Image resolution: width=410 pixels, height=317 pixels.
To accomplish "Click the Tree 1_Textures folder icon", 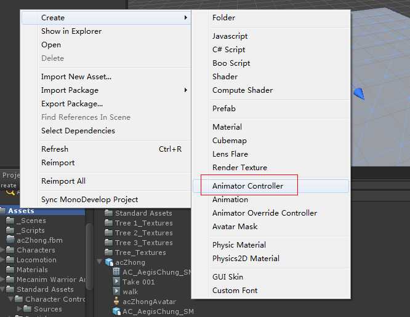I will [108, 223].
